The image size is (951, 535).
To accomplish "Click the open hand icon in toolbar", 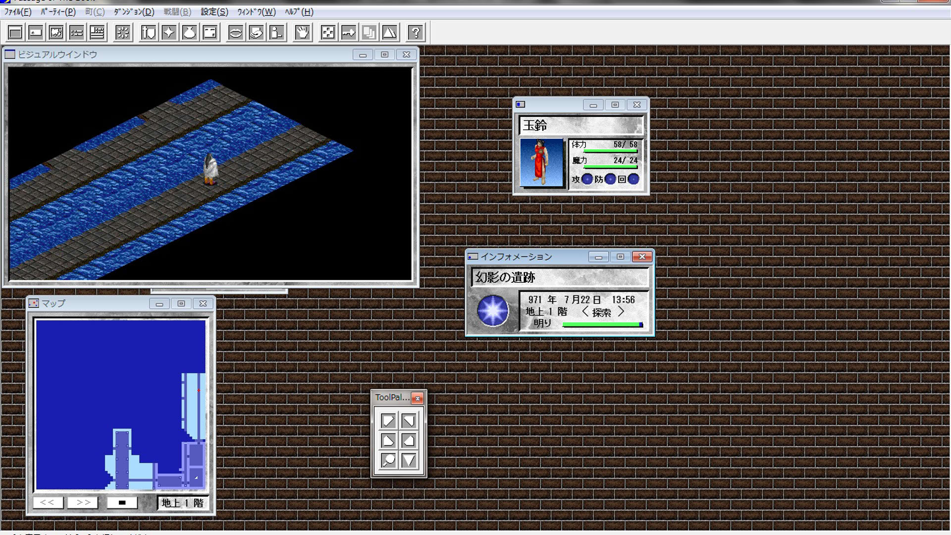I will [302, 33].
